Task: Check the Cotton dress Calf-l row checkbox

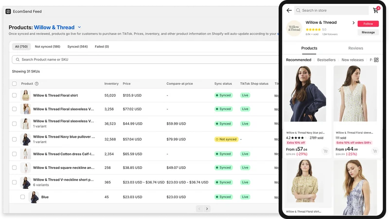Action: (15, 154)
